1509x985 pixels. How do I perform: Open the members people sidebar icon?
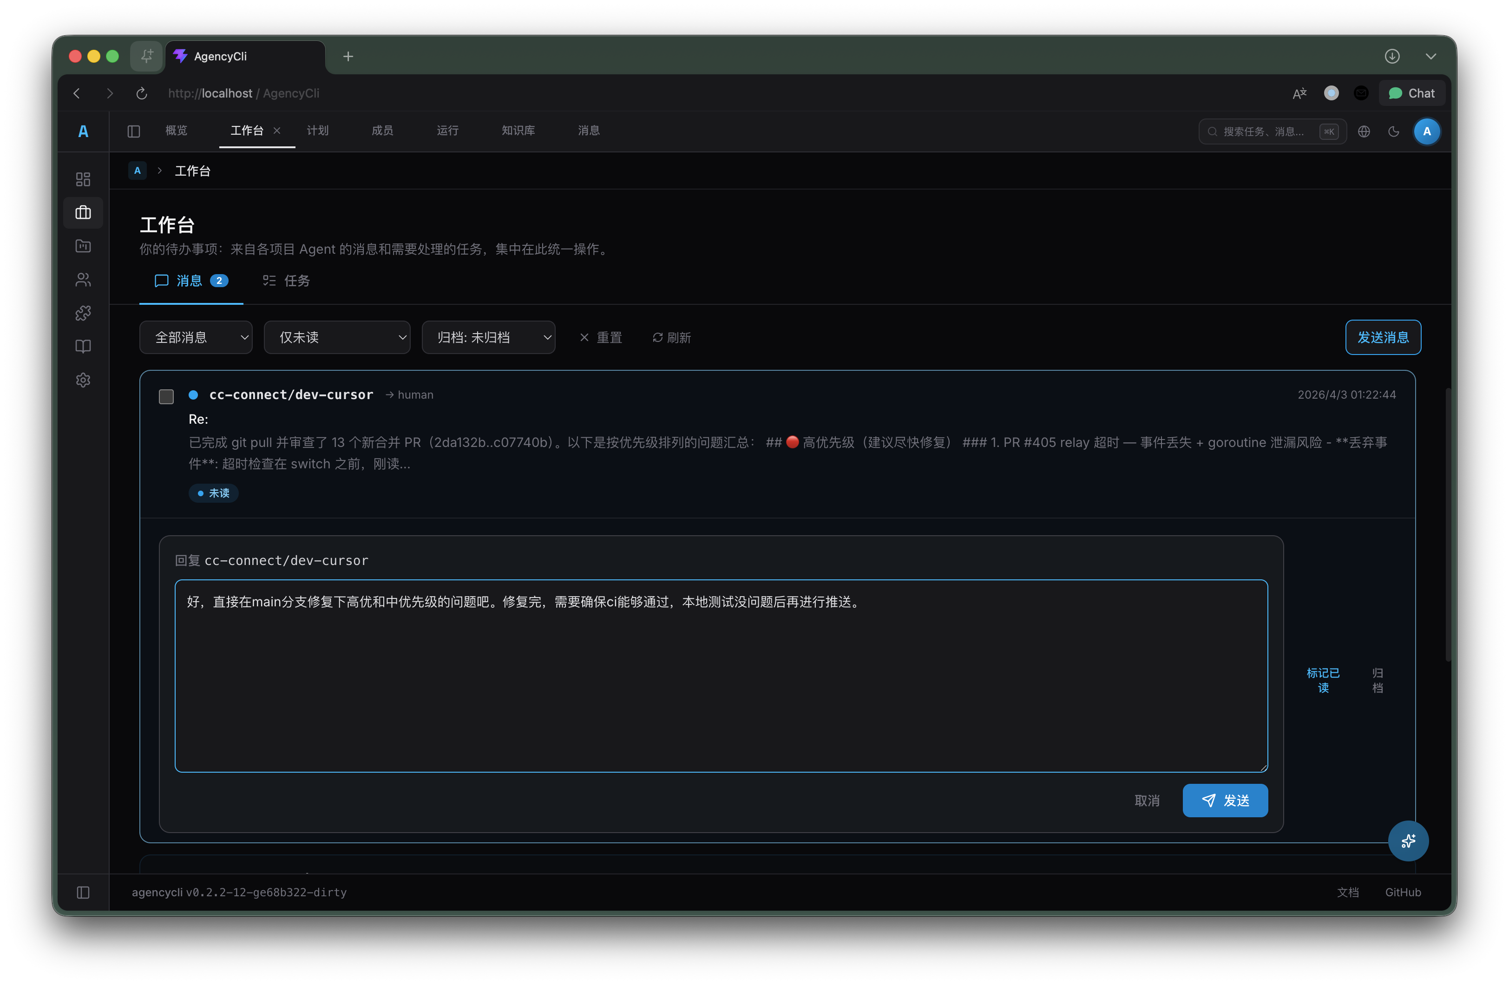tap(83, 280)
